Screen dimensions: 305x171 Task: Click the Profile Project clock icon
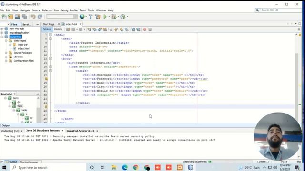(123, 17)
